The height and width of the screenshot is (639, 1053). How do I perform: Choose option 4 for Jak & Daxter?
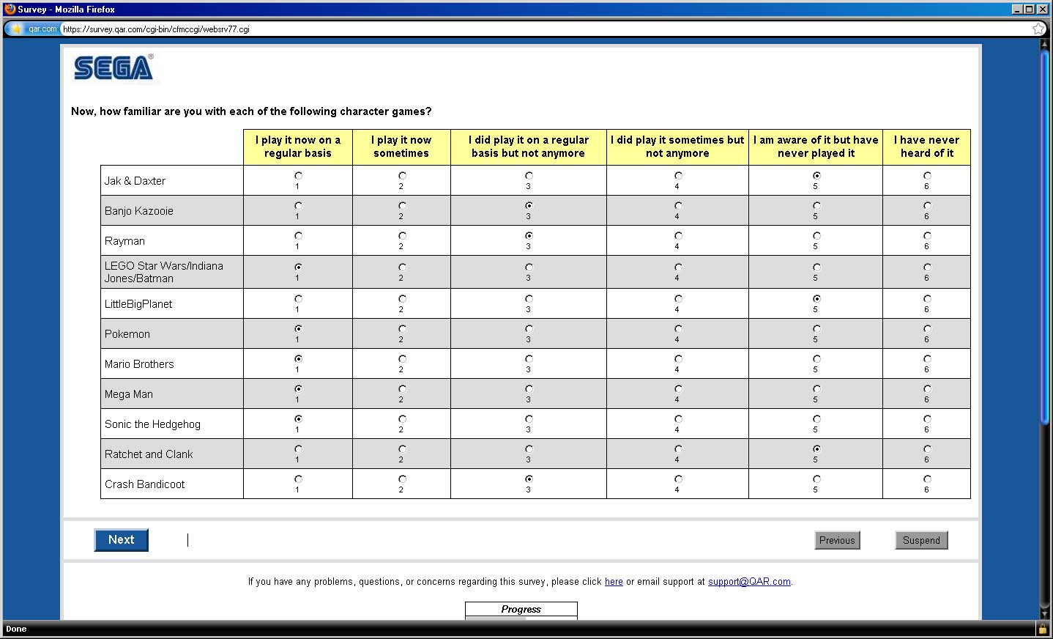[x=678, y=176]
